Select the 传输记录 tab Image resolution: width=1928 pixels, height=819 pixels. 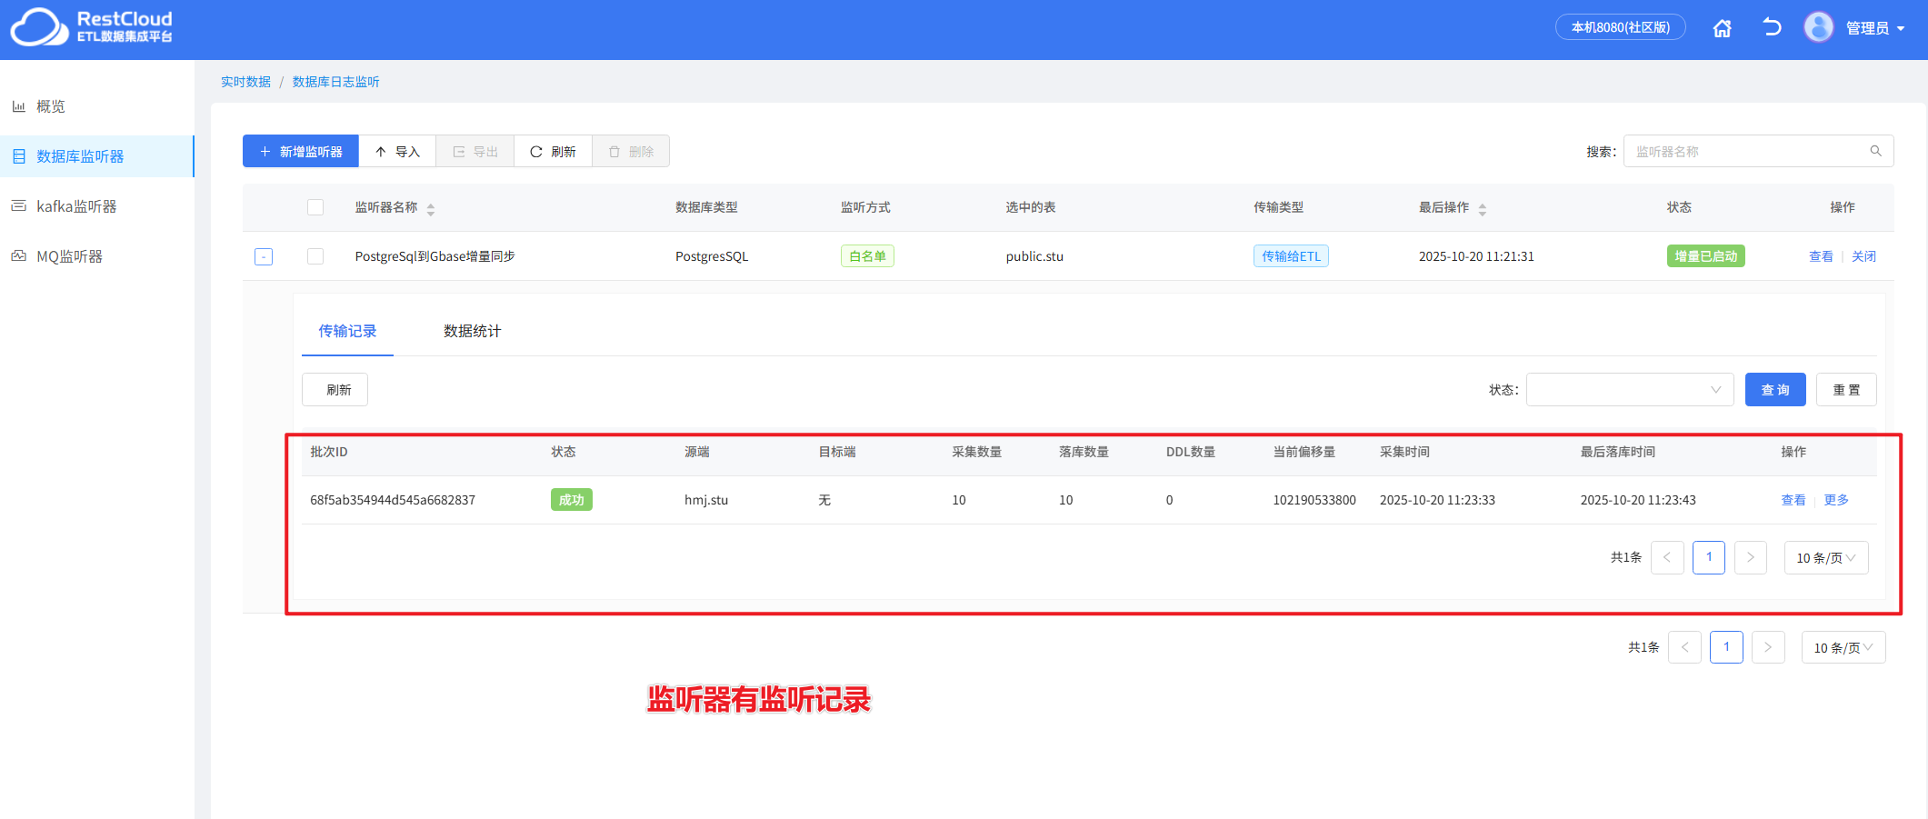(x=347, y=331)
